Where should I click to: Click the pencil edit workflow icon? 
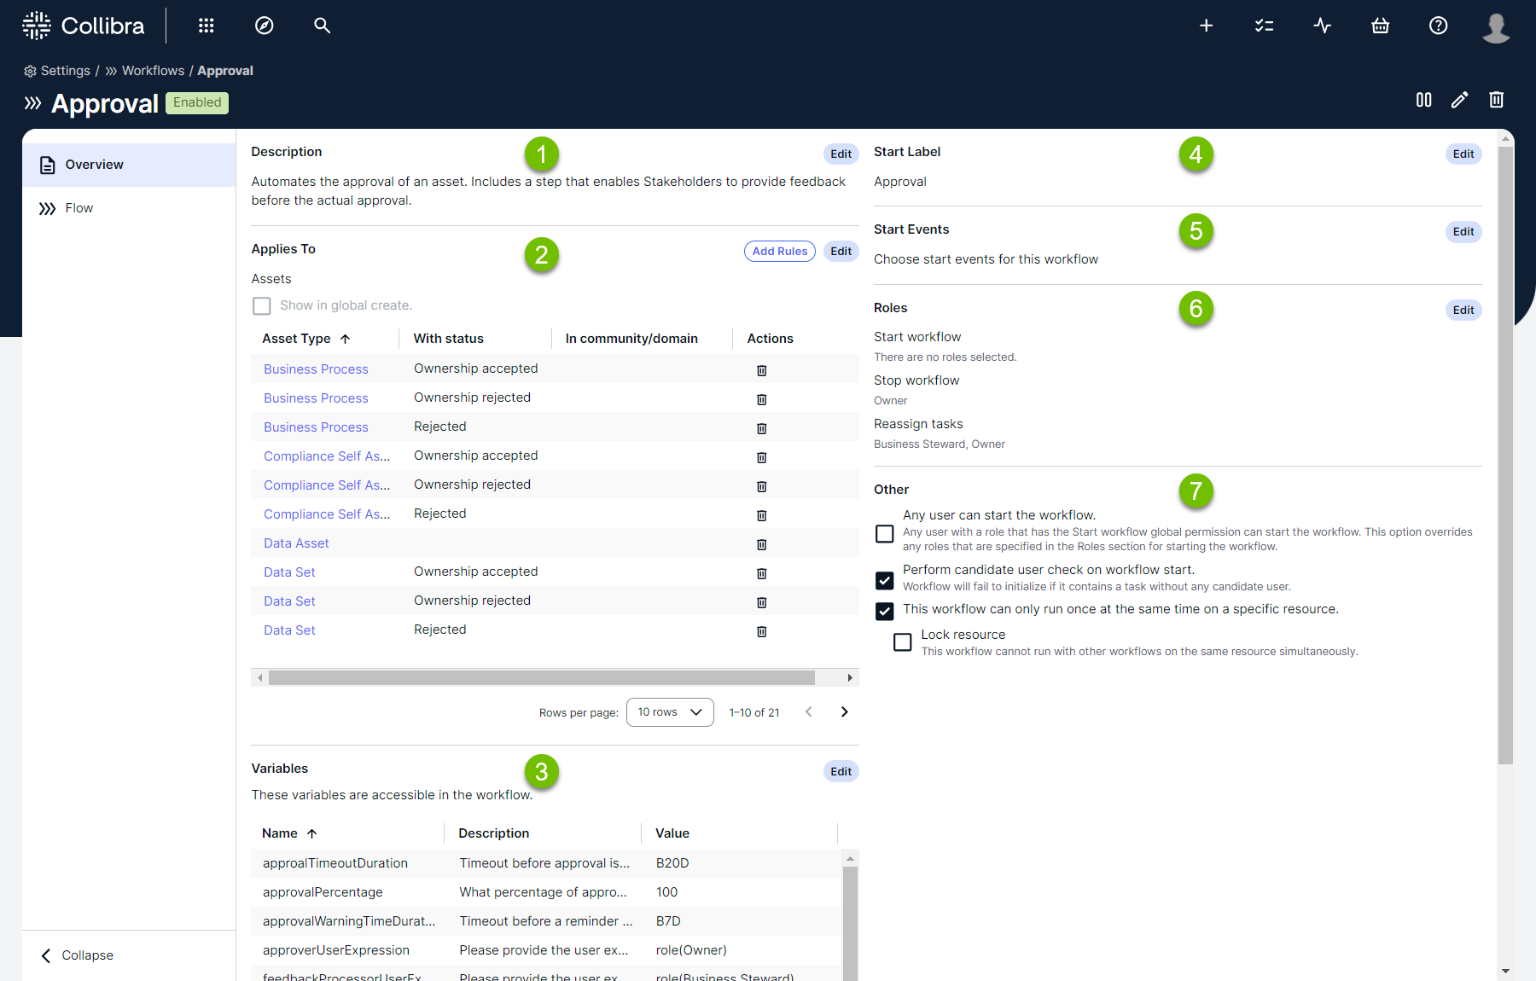point(1459,100)
